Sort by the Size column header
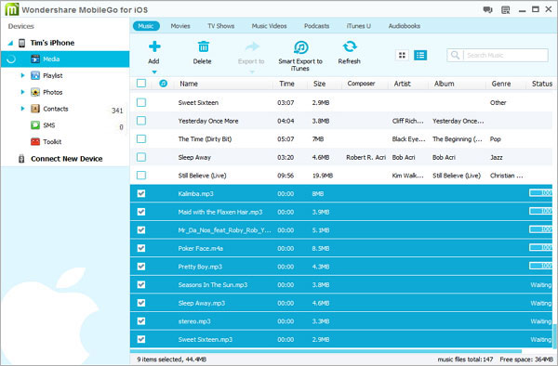 (320, 84)
